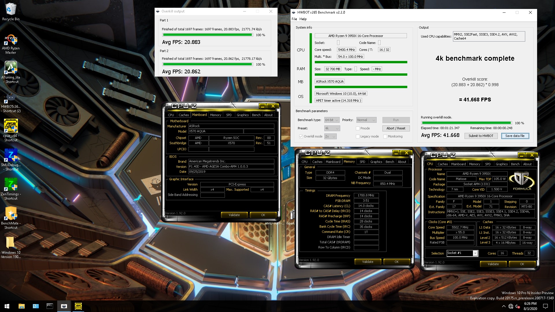Switch to SPD tab in Memory CPU-Z window

coord(362,162)
